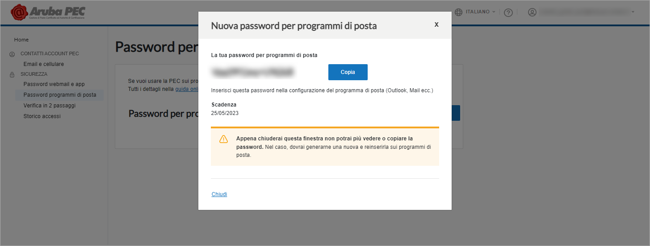This screenshot has width=650, height=246.
Task: Copy the password with the Copia button
Action: click(x=348, y=72)
